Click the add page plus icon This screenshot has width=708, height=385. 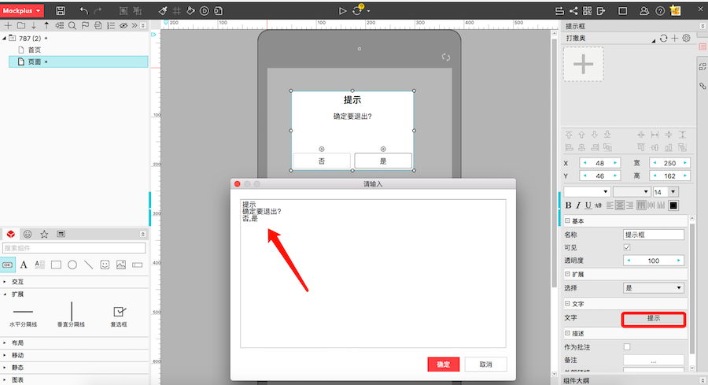coord(8,25)
